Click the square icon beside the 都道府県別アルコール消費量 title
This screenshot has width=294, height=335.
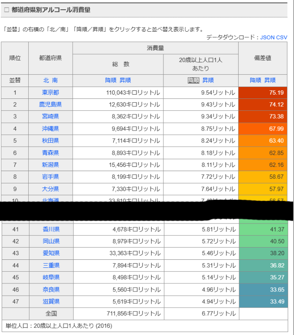6,10
